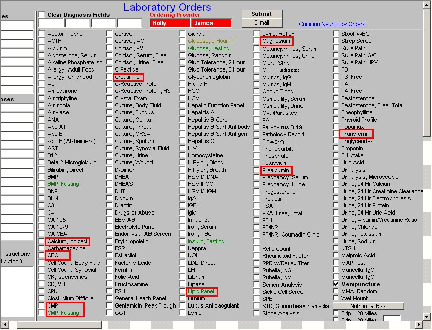Click the horizontal scrollbar left arrow

[x=5, y=325]
